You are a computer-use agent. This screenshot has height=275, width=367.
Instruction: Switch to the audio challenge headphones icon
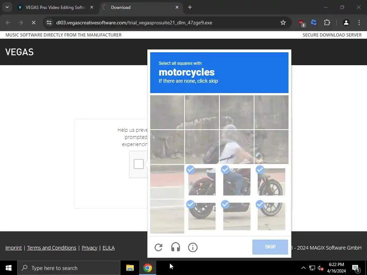[176, 247]
